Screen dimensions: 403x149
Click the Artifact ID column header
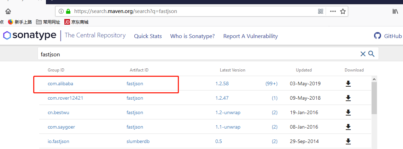click(x=139, y=70)
